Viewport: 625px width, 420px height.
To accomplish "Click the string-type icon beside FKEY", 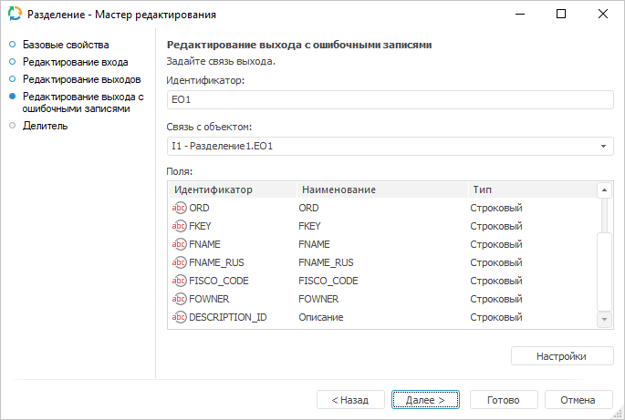I will pos(179,226).
